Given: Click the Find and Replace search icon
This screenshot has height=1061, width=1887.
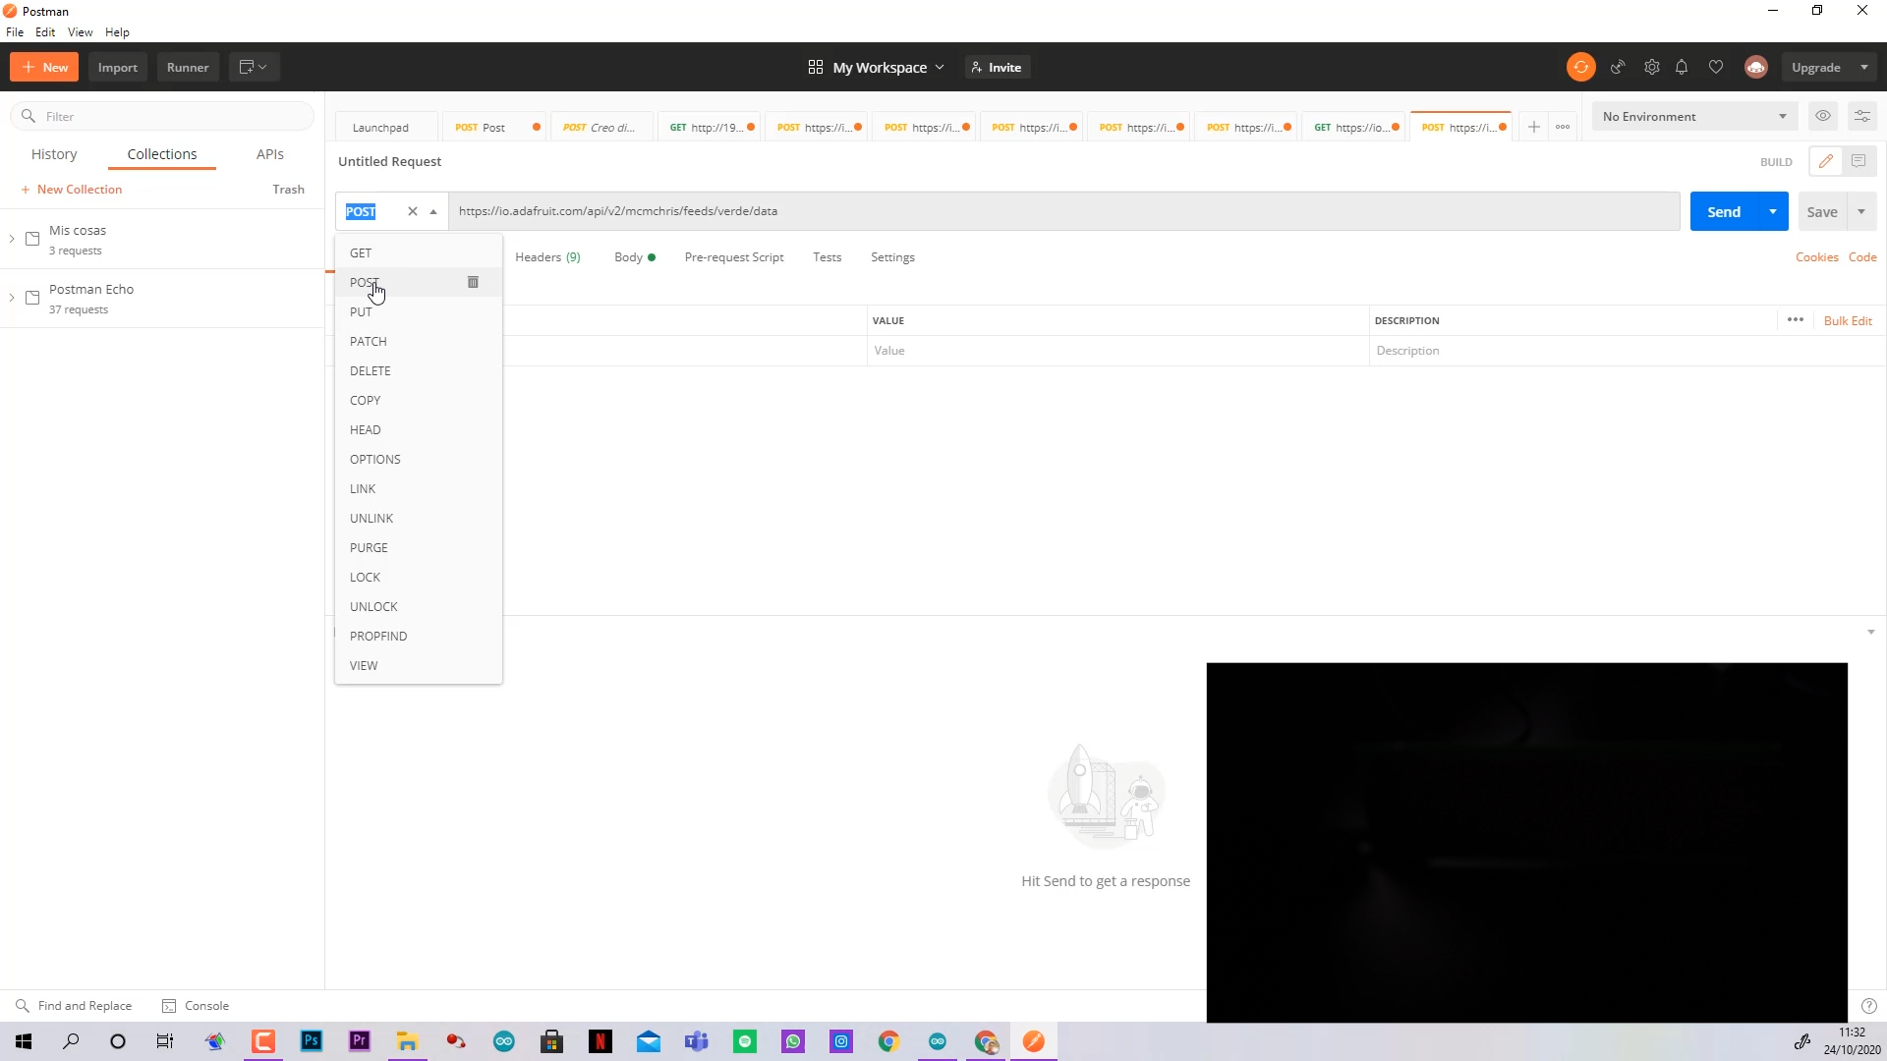Looking at the screenshot, I should click(x=23, y=1005).
